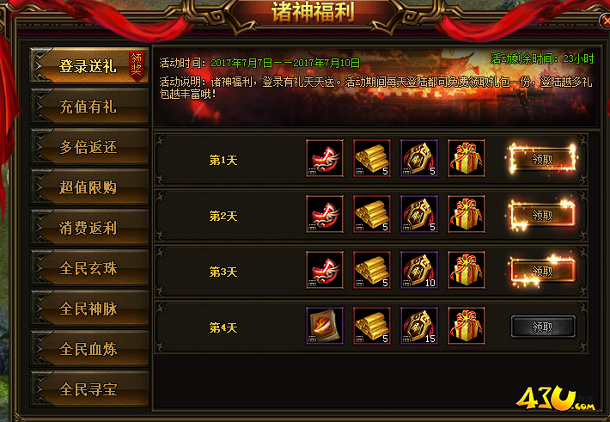Click the badge icon with 10 in 第3天 row
This screenshot has height=422, width=610.
[x=419, y=270]
